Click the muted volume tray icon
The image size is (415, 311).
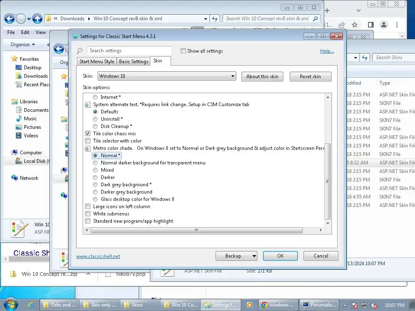coord(374,305)
